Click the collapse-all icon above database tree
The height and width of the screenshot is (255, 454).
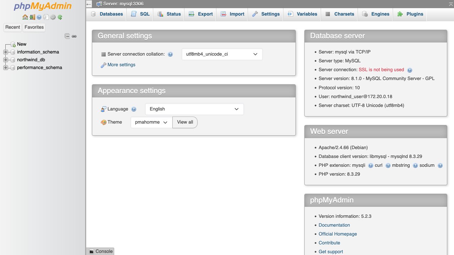tap(67, 36)
